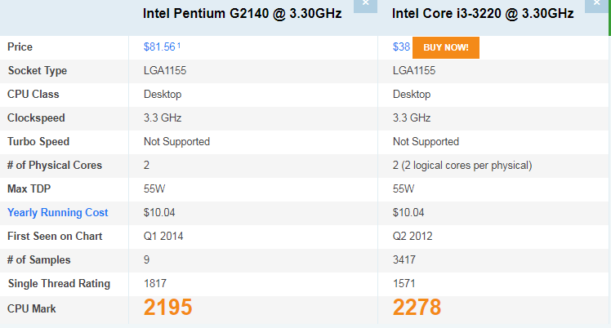Open the $38 price link
The width and height of the screenshot is (611, 328).
click(401, 47)
